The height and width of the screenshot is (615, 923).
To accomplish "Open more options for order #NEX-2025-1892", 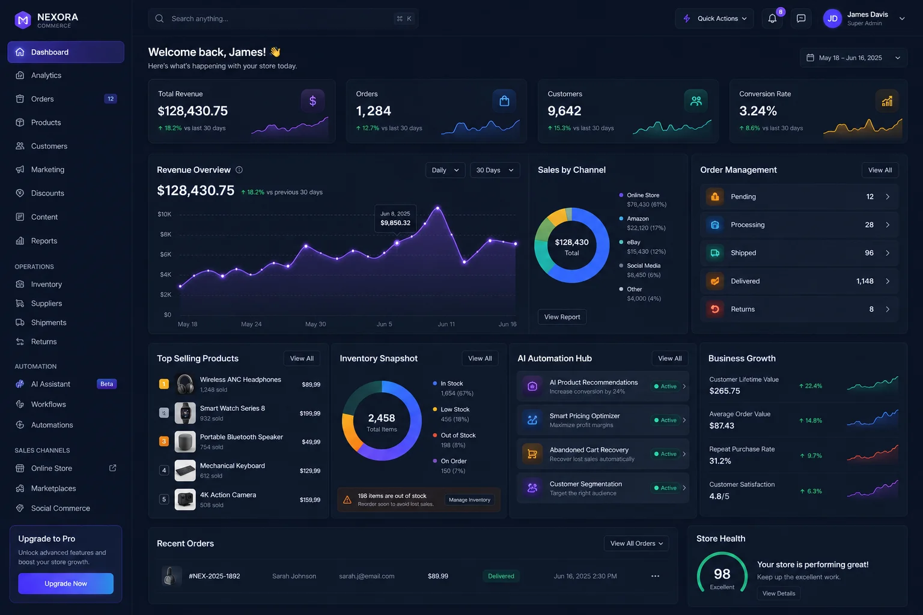I will pos(655,576).
